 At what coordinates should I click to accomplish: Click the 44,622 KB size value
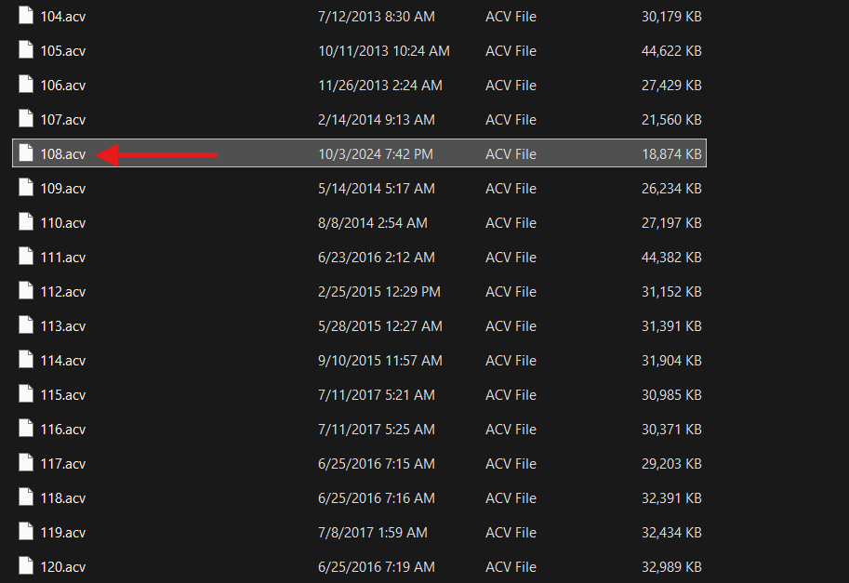pos(671,51)
